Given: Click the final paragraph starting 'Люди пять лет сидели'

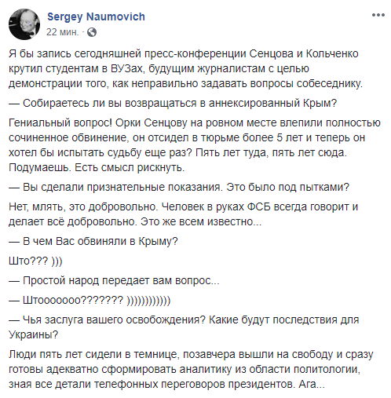Looking at the screenshot, I should 191,369.
